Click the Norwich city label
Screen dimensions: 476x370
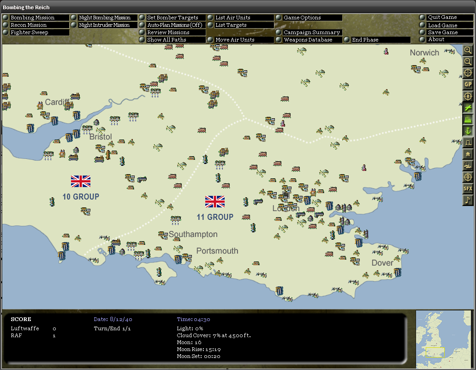click(424, 53)
